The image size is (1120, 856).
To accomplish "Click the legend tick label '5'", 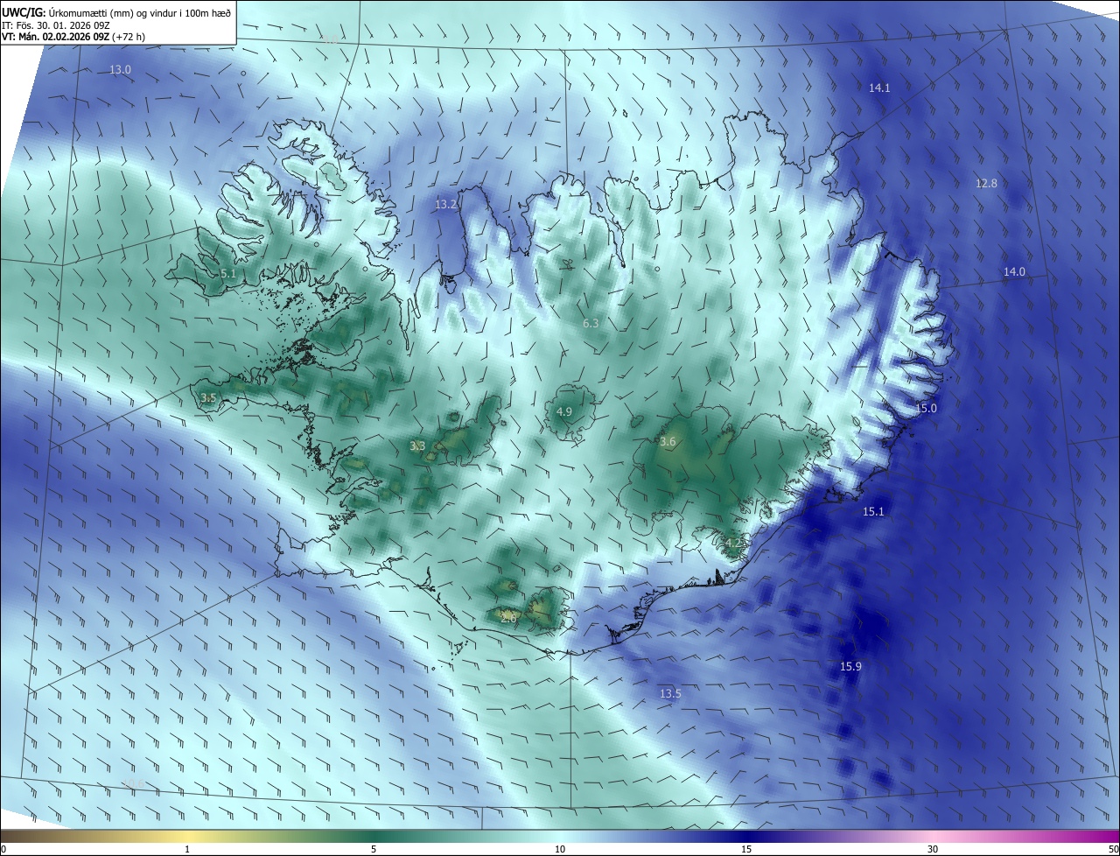I will tap(374, 849).
